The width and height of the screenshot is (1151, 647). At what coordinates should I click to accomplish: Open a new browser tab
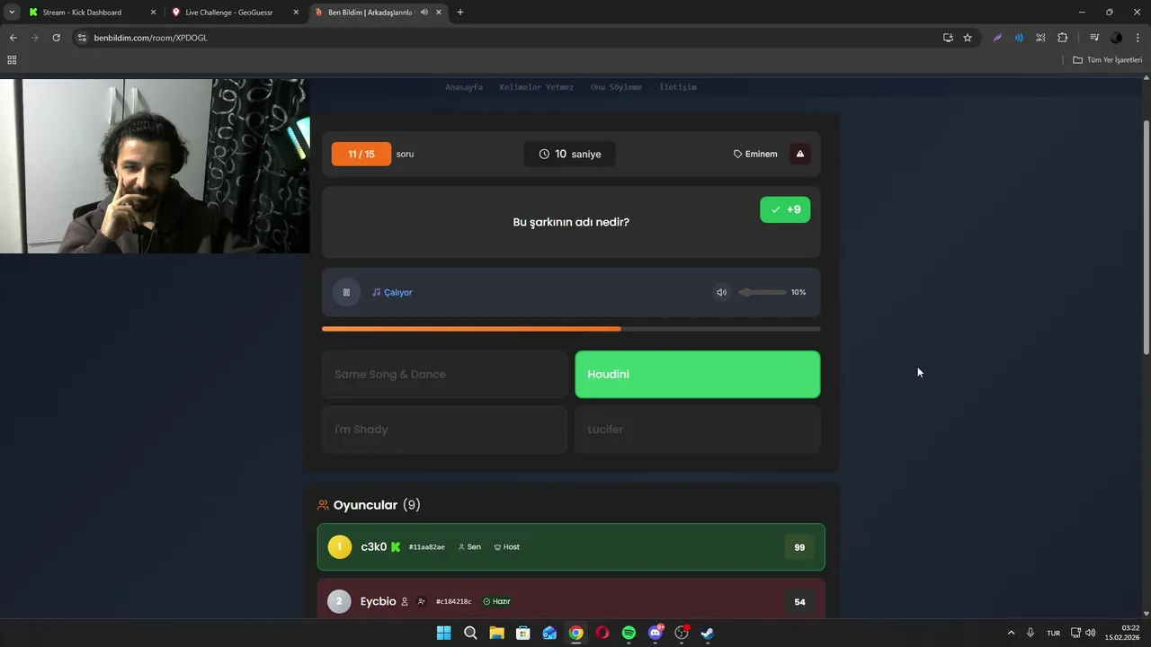click(x=460, y=13)
